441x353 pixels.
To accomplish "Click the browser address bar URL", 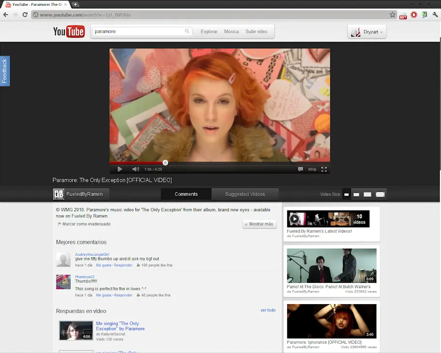I will pos(85,15).
